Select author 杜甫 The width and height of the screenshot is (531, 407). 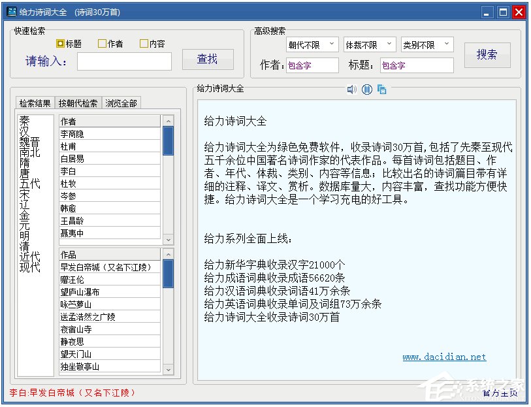point(110,146)
